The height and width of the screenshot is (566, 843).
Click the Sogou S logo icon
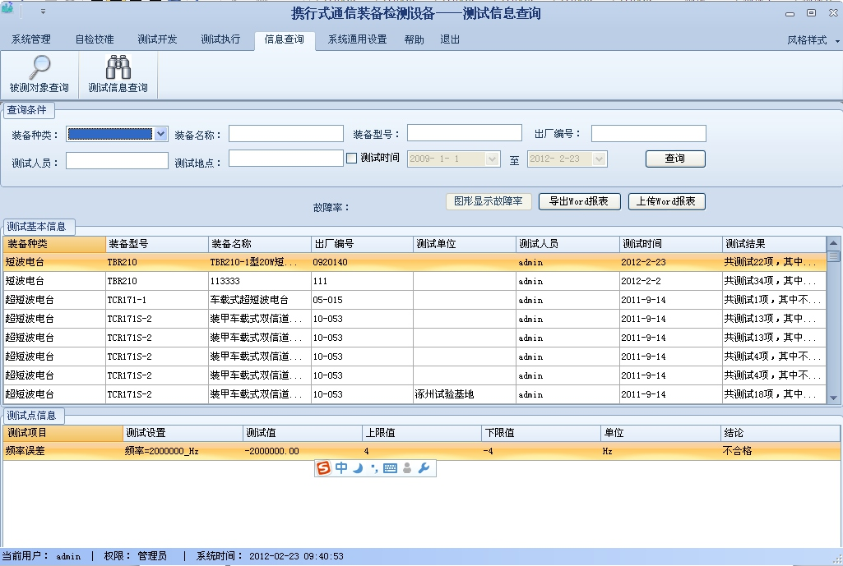[323, 468]
